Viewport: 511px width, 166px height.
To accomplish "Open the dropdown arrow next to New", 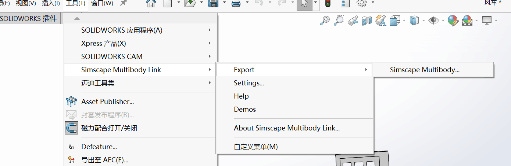I will point(179,3).
